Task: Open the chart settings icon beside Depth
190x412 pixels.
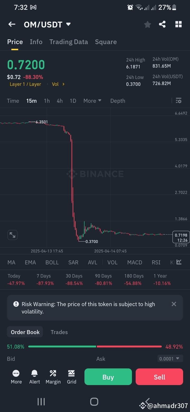Action: pos(178,101)
